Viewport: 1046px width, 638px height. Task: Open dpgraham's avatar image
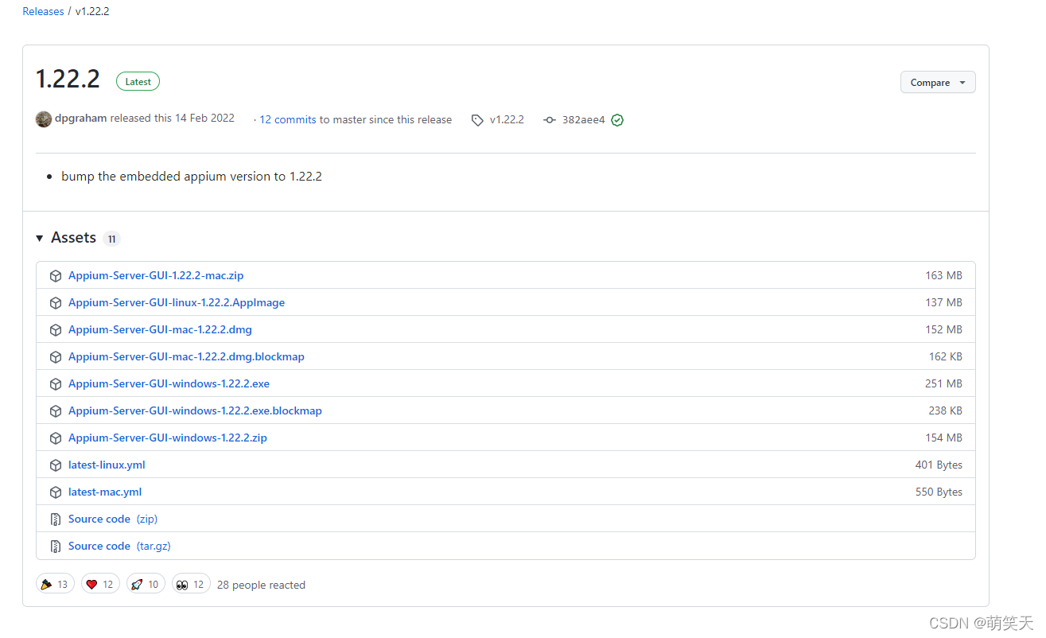coord(44,119)
